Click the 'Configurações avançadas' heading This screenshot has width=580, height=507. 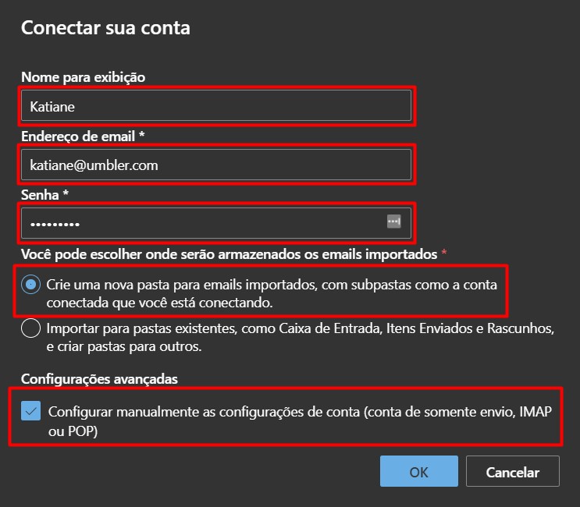tap(99, 378)
